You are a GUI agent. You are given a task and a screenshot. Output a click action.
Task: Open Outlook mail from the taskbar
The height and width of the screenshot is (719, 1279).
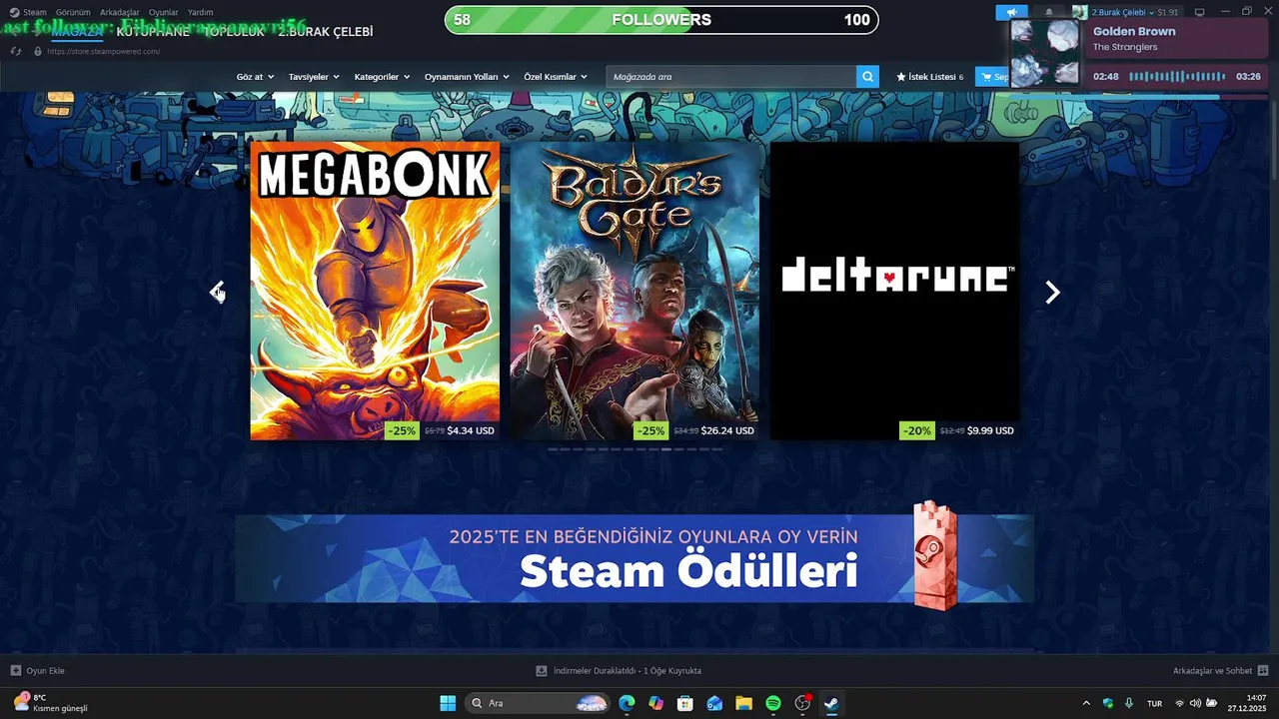click(714, 703)
